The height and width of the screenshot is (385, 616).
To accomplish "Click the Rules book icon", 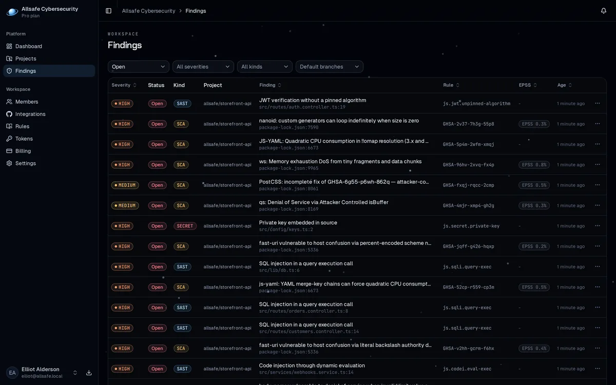I will click(9, 126).
